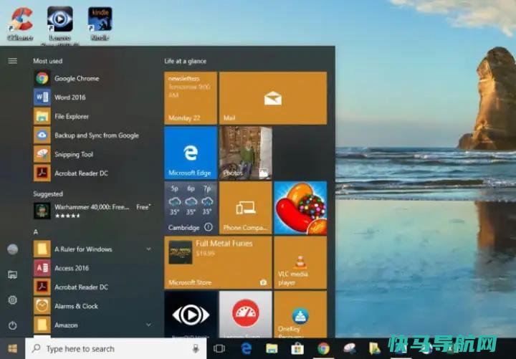The image size is (516, 359).
Task: Select the CCleaner desktop shortcut
Action: click(20, 24)
